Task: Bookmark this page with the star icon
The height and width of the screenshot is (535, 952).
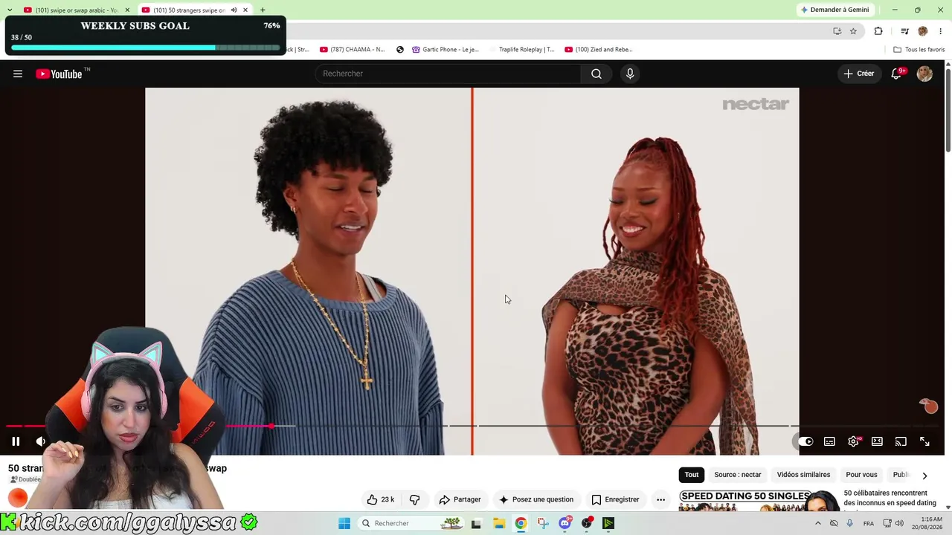Action: [853, 31]
